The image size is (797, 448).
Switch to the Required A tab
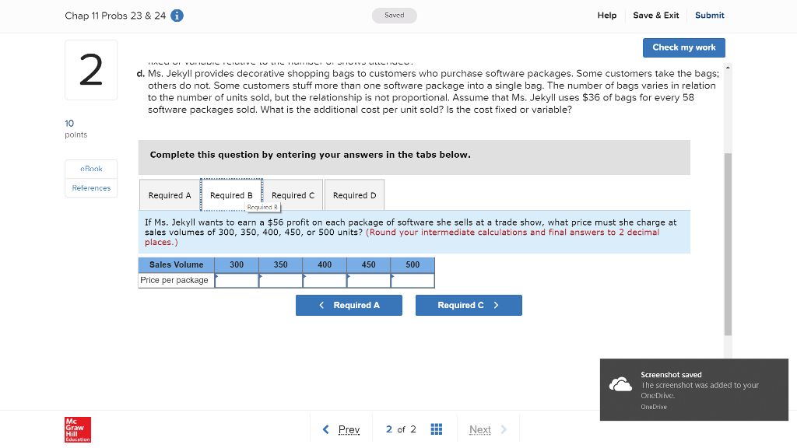pos(170,194)
